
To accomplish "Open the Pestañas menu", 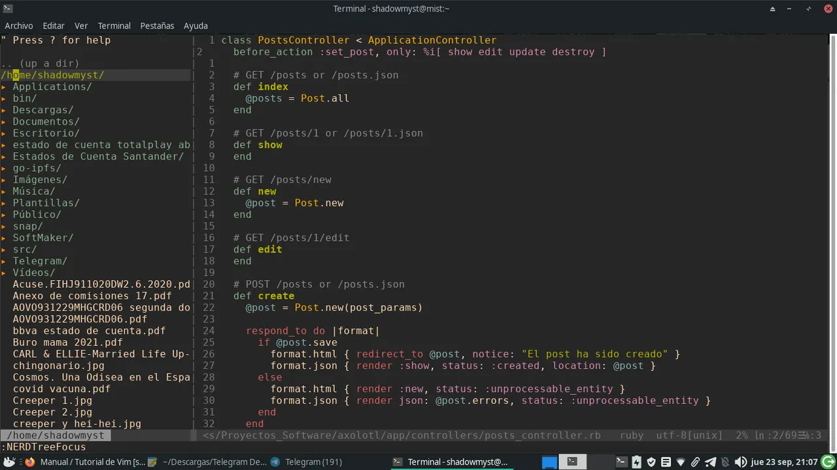I will click(x=157, y=25).
